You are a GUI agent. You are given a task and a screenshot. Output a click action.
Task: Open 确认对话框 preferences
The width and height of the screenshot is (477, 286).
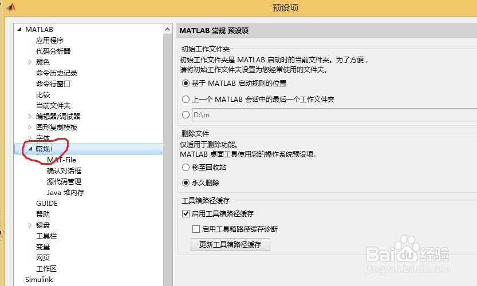coord(64,171)
